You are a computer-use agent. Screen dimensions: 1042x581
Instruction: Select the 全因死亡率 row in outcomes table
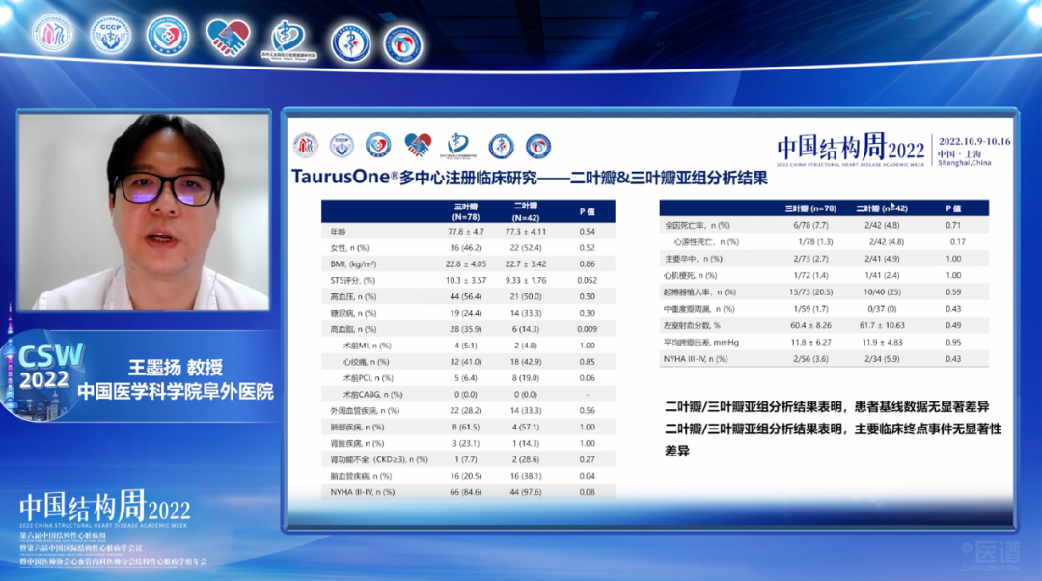(824, 224)
